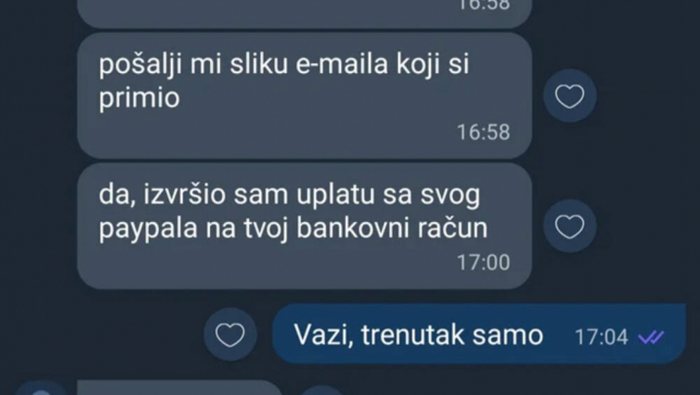Select the "pošalji mi sliku e-maila koji si primio" bubble
The height and width of the screenshot is (395, 700).
tap(305, 96)
